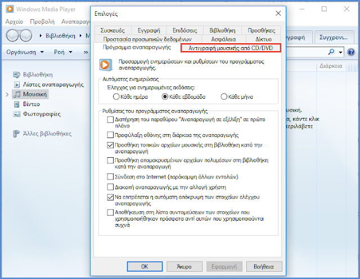The image size is (360, 279).
Task: Click the Άκυρο cancel button
Action: pos(184,267)
